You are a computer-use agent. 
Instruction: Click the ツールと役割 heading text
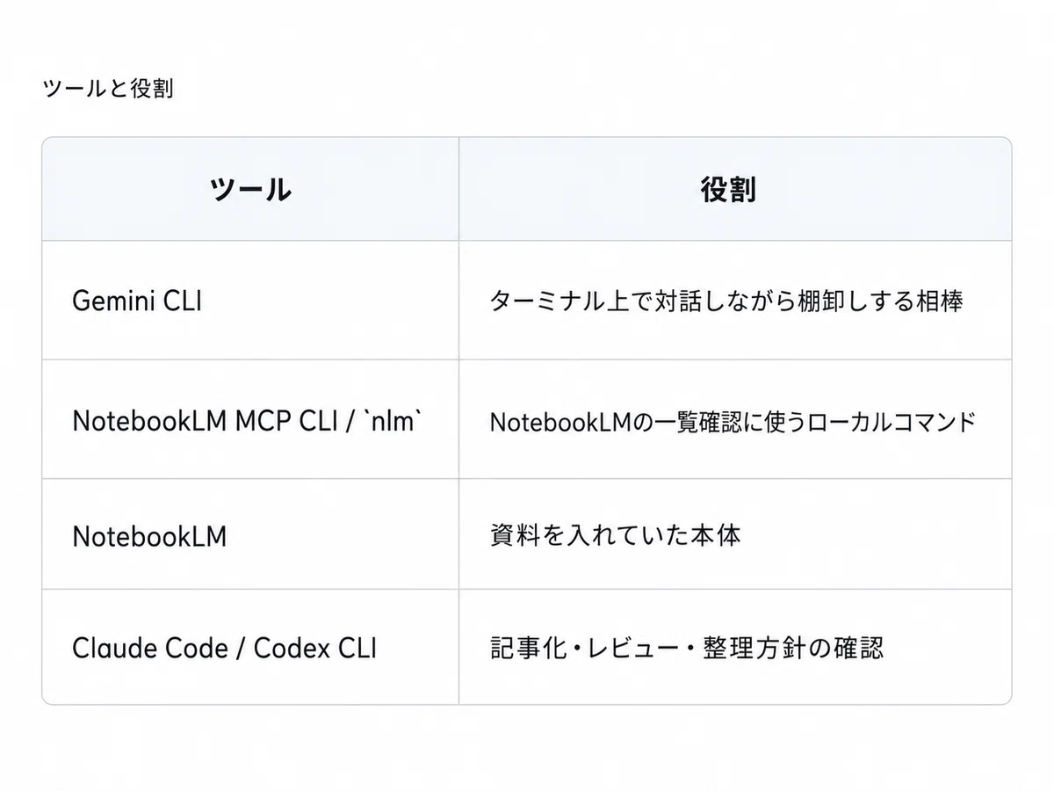point(107,89)
